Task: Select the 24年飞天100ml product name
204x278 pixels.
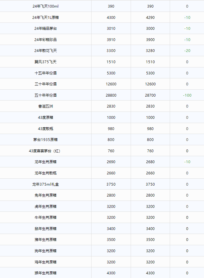Action: pos(45,6)
